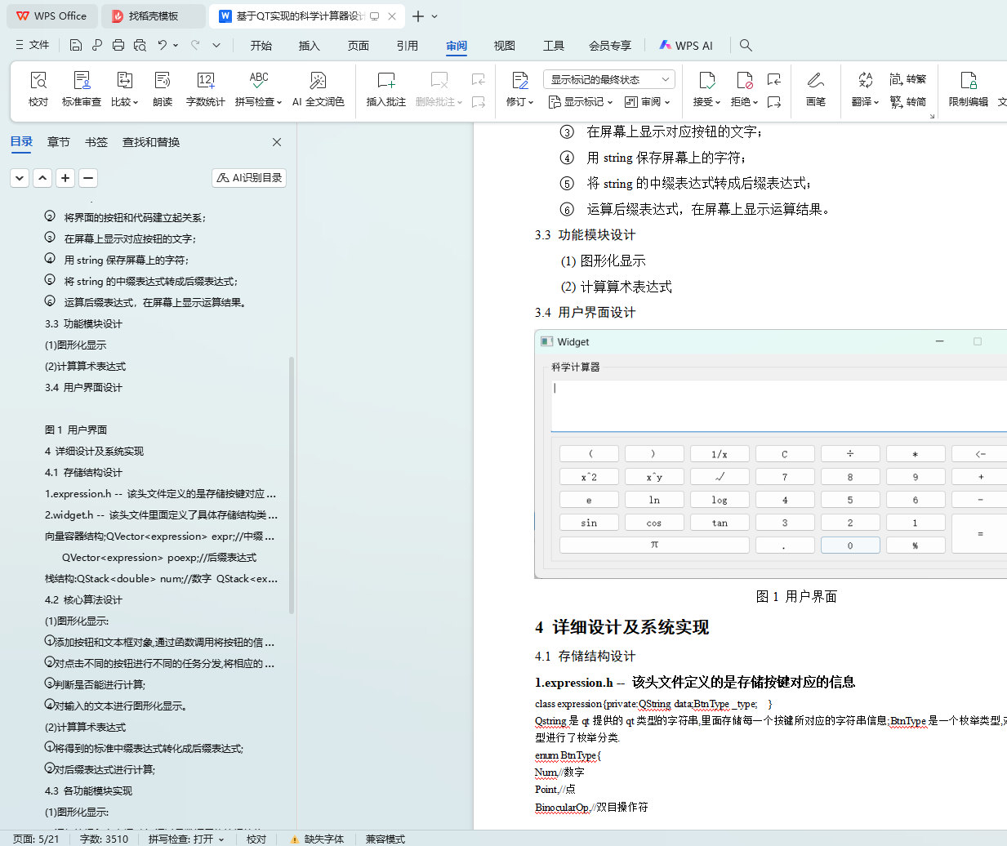Click the search magnifier icon in menu bar
The image size is (1007, 846).
[746, 45]
